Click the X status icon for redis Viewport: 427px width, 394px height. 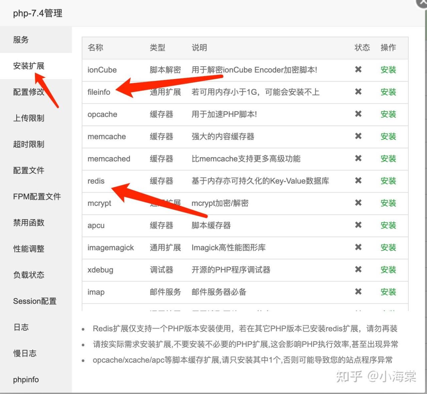click(358, 180)
